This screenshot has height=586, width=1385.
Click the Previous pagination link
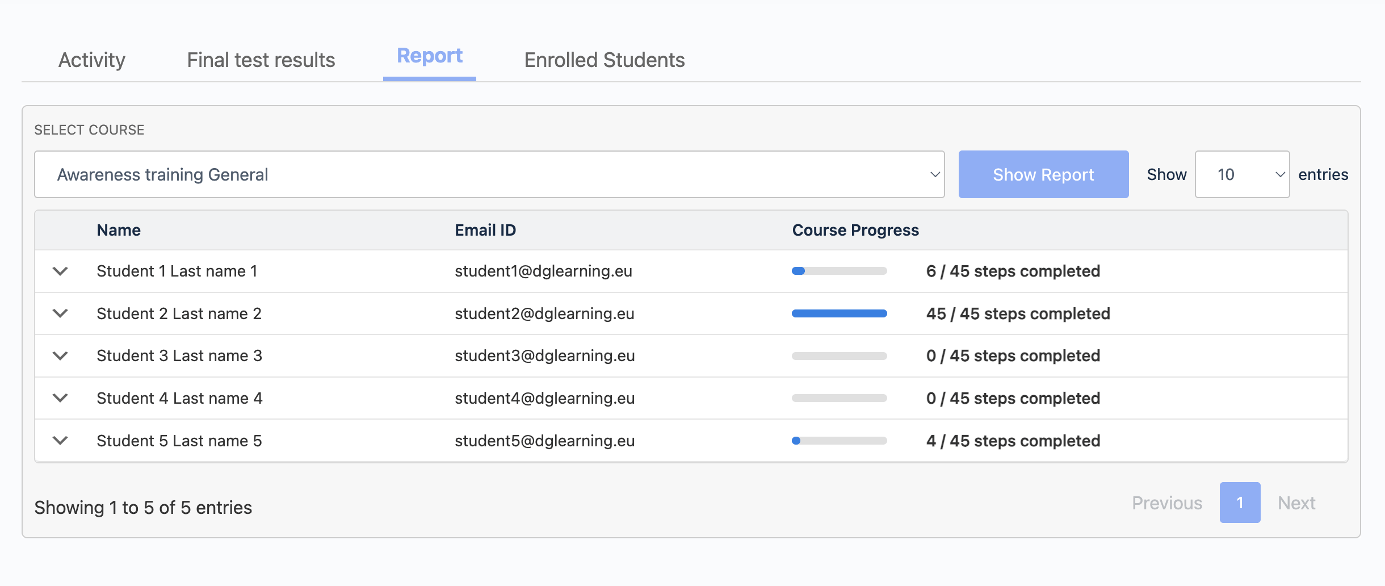[x=1167, y=503]
